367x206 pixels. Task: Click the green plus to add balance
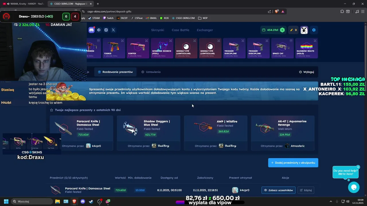(282, 30)
